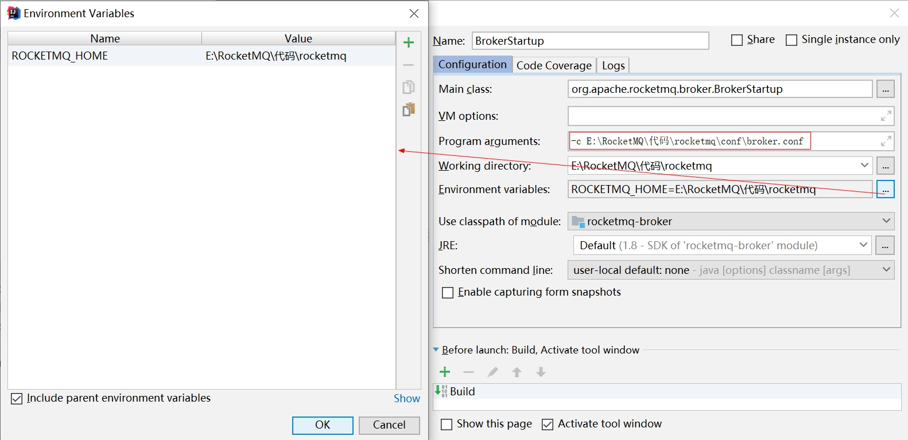Paste environment variables clipboard icon
The height and width of the screenshot is (440, 908).
[x=409, y=109]
